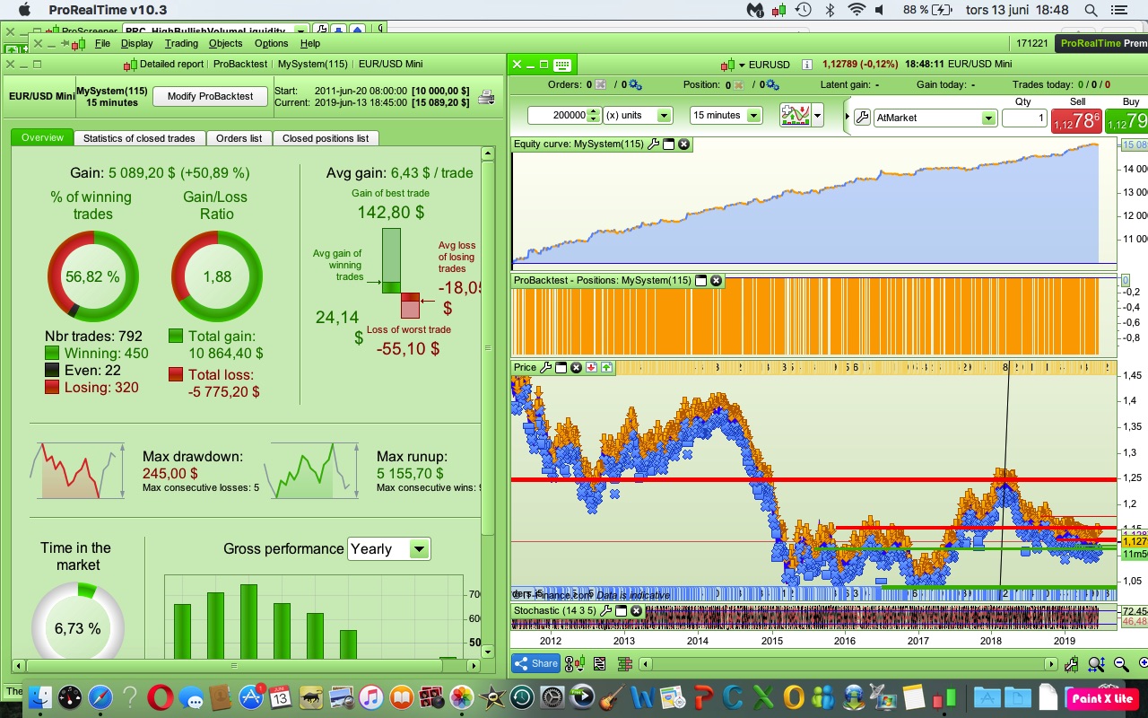The image size is (1148, 718).
Task: Open the File menu
Action: pos(102,43)
